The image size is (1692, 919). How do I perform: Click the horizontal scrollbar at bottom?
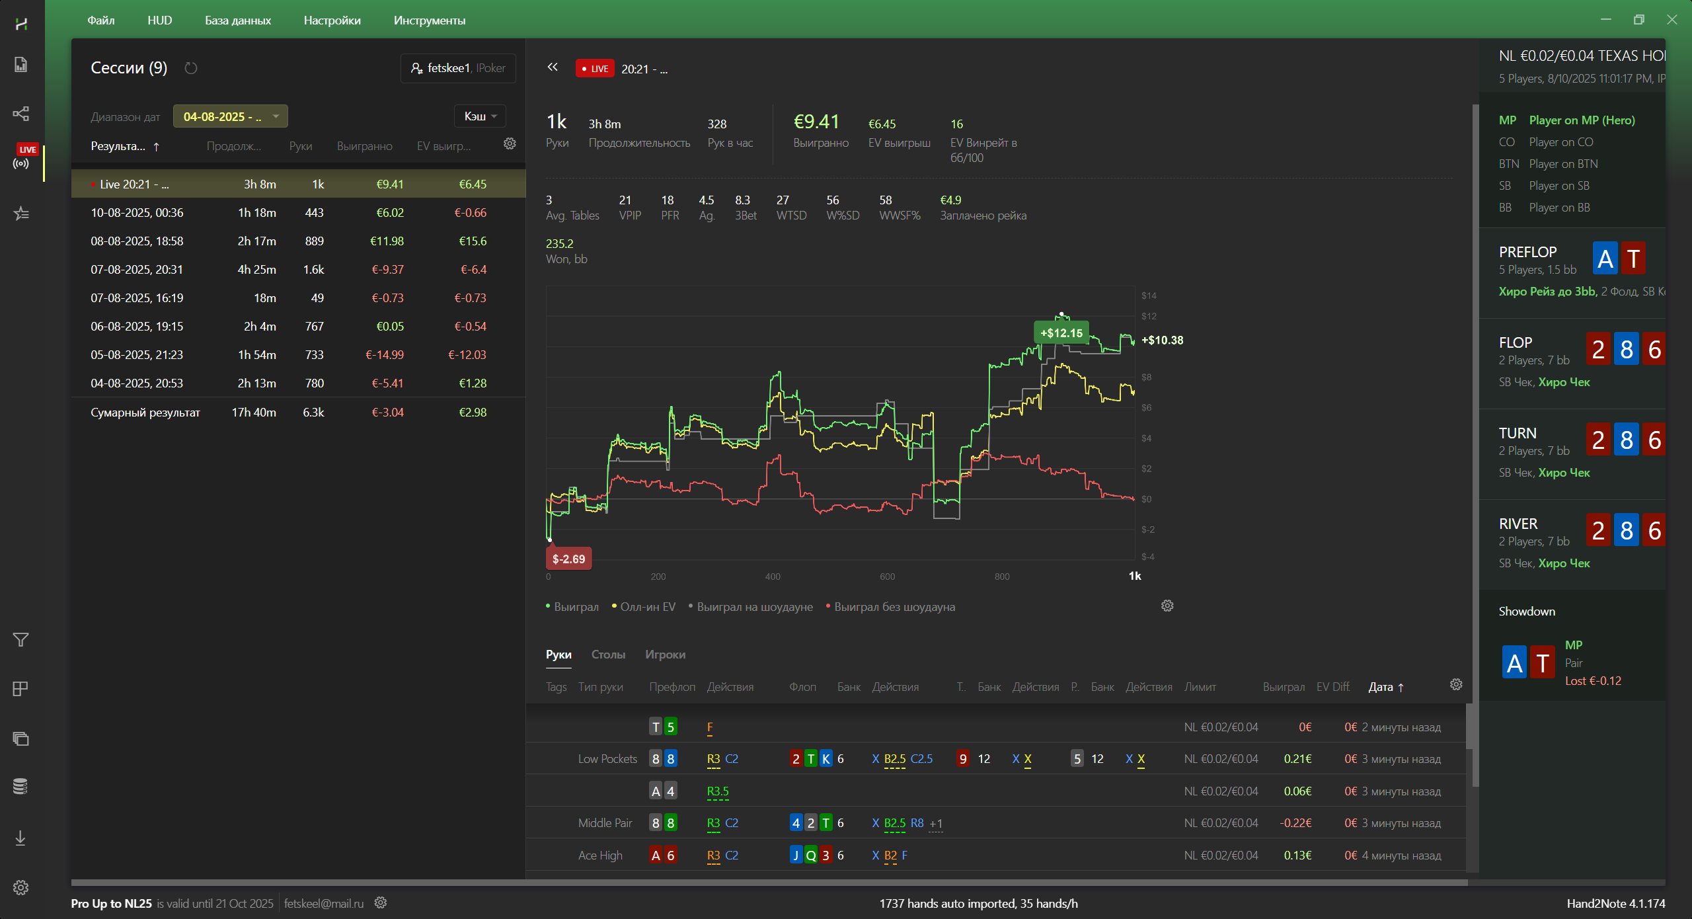tap(769, 882)
